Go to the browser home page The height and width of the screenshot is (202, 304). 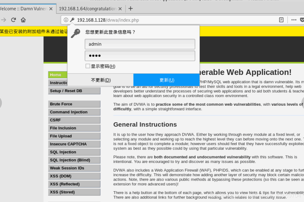click(23, 20)
